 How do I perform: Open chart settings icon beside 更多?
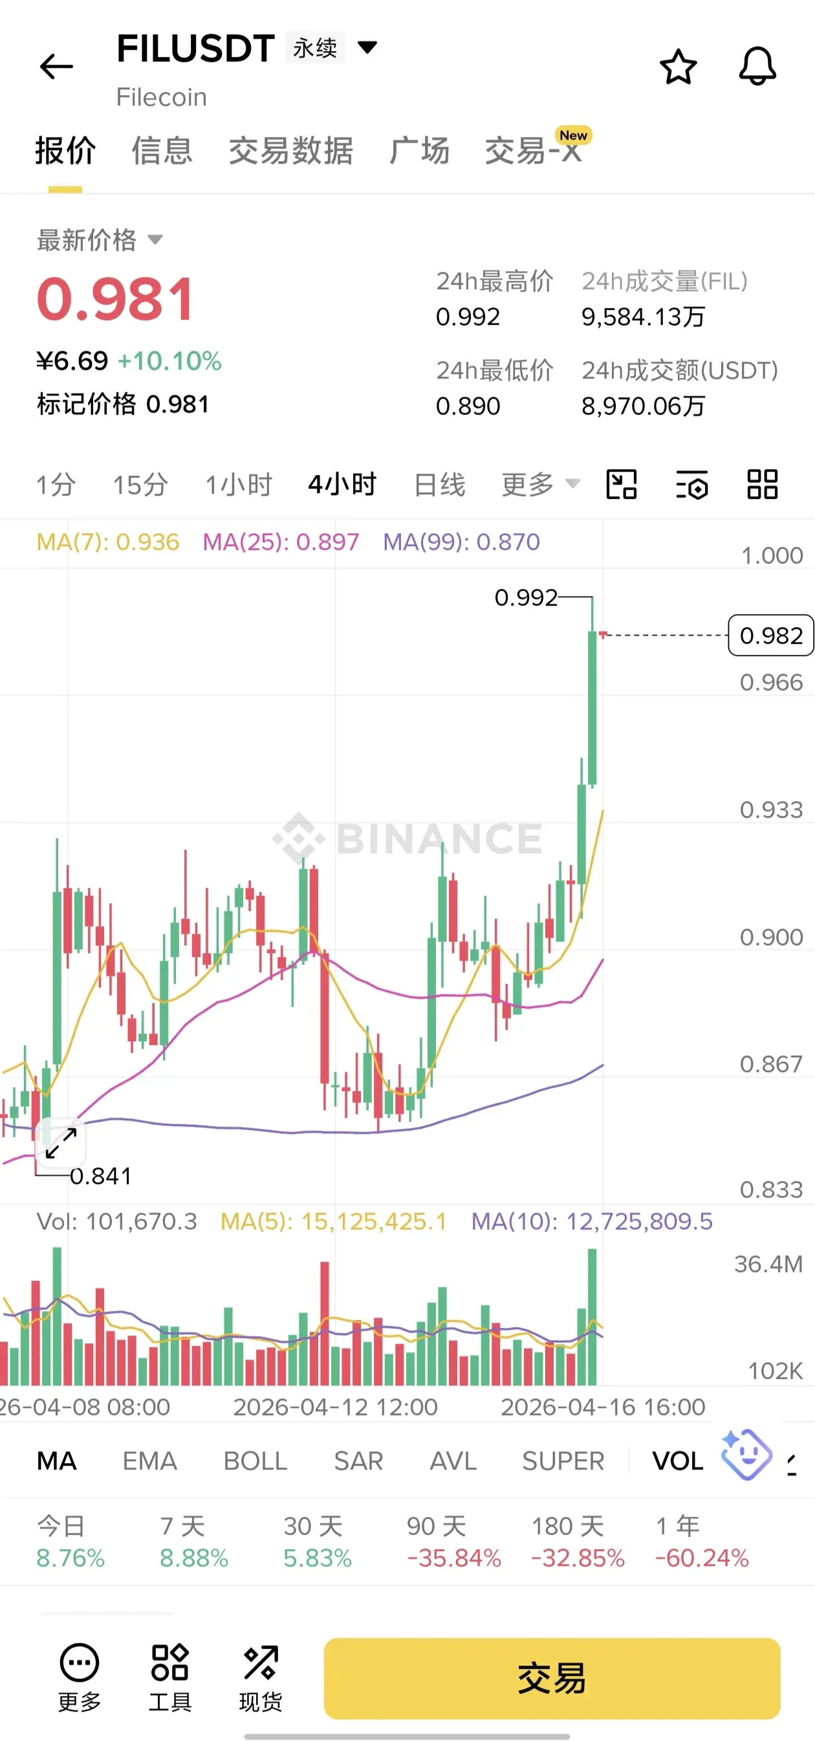692,484
